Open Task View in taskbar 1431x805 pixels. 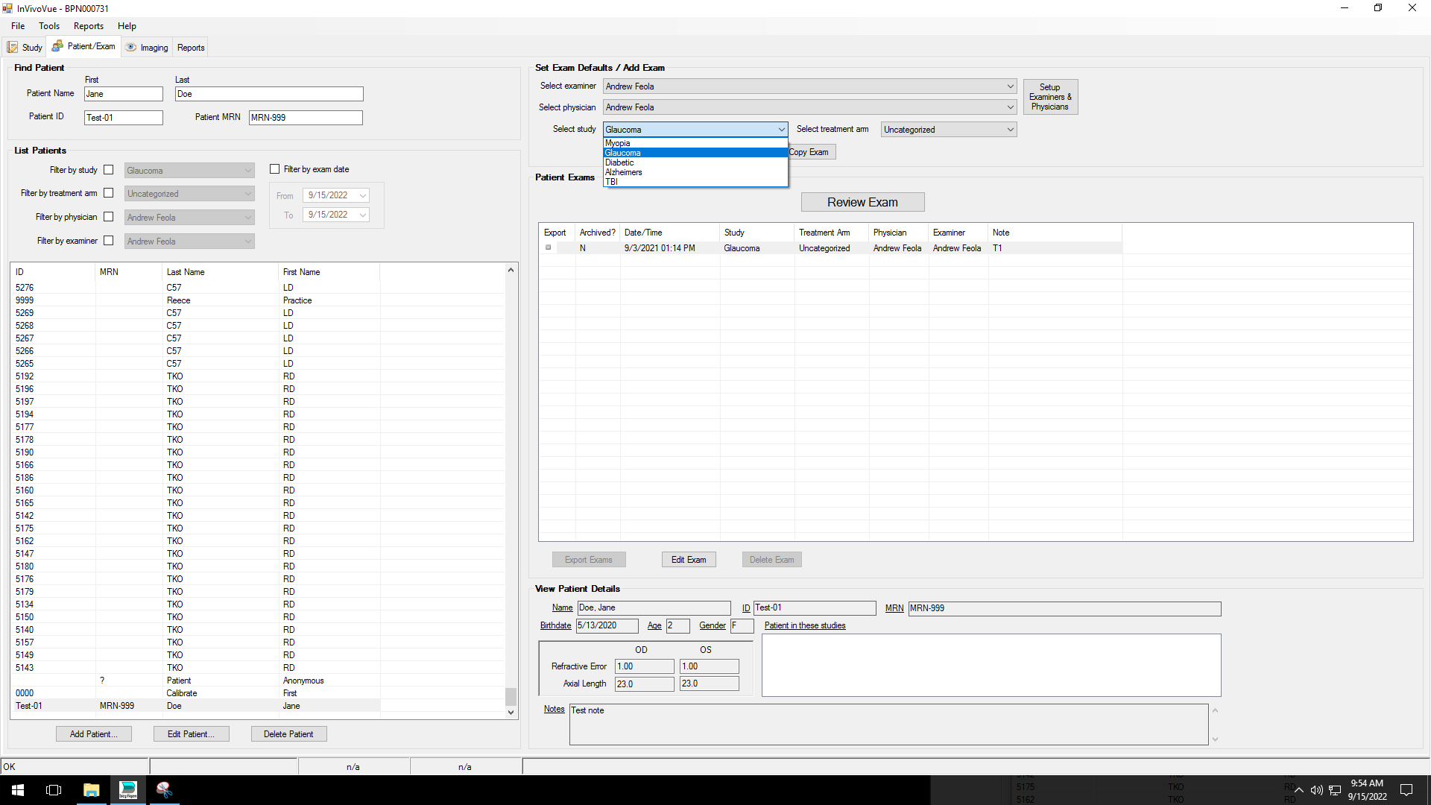54,790
